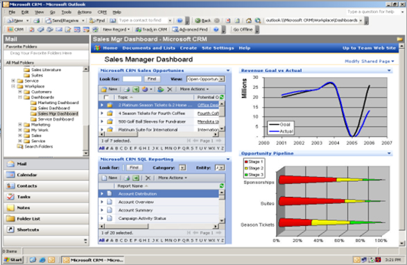The height and width of the screenshot is (265, 407).
Task: Open the Shortcuts pane in navigation
Action: pyautogui.click(x=46, y=230)
